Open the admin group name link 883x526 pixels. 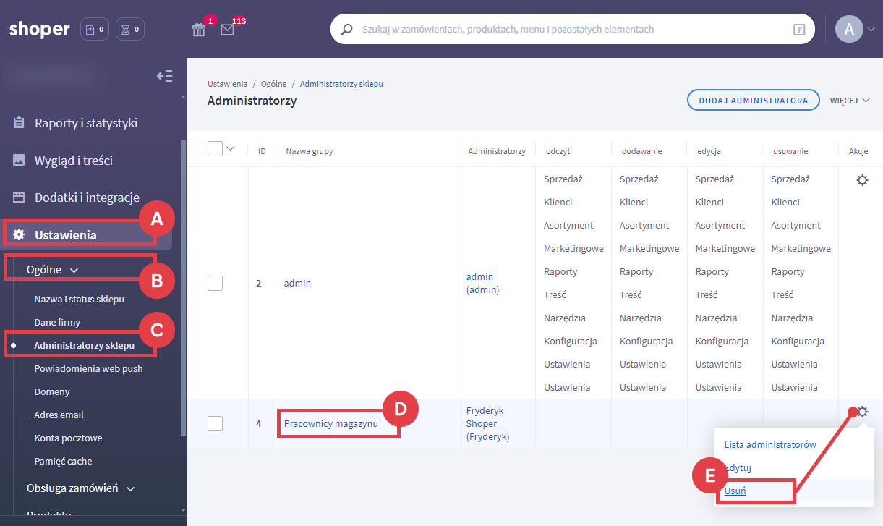point(297,283)
